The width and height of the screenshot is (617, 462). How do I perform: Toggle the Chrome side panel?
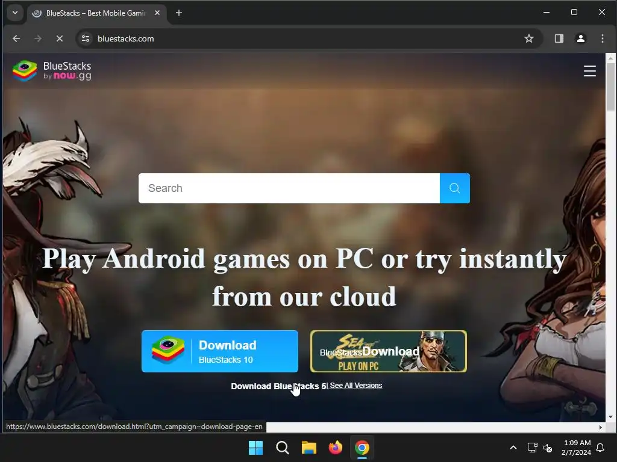point(559,38)
